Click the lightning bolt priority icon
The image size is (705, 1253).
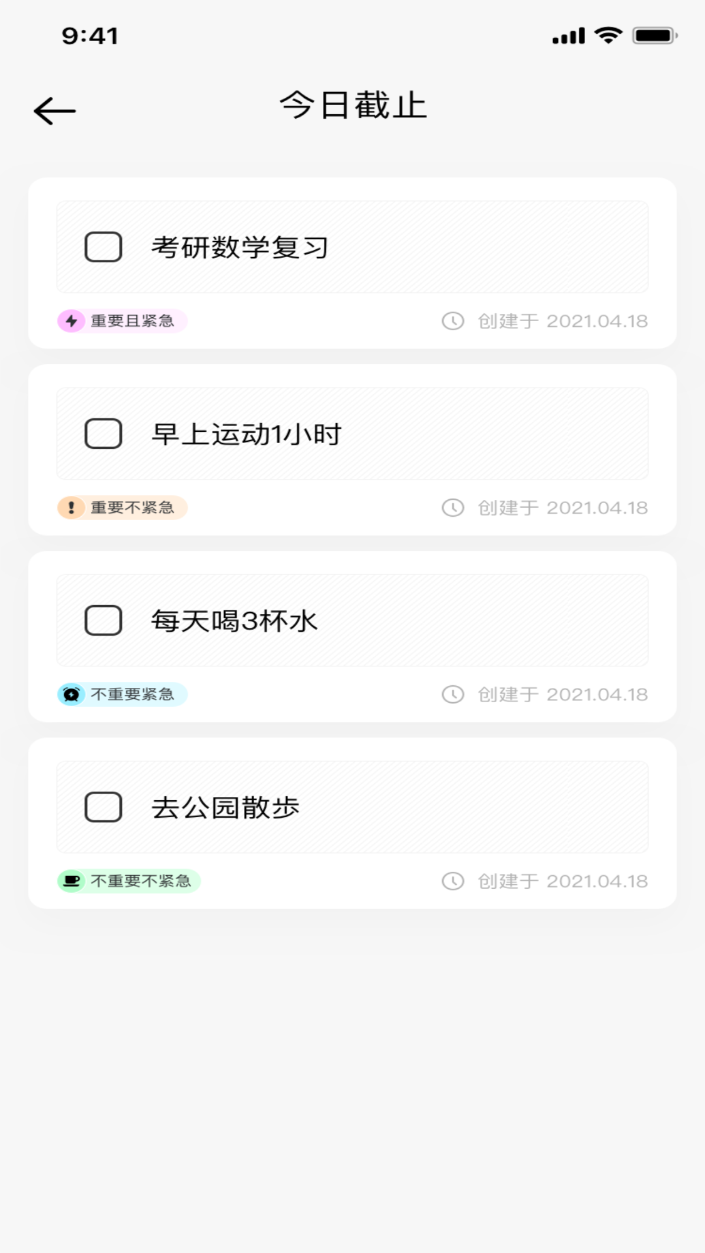pos(71,321)
